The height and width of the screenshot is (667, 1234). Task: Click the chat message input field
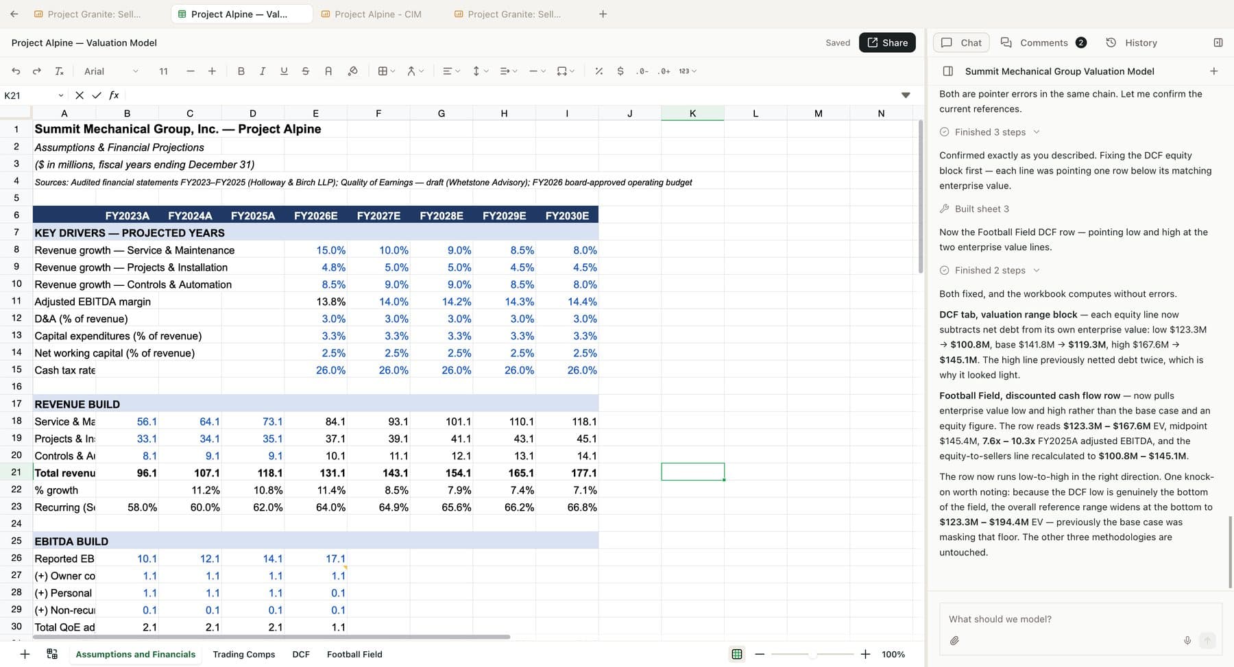click(x=1080, y=619)
